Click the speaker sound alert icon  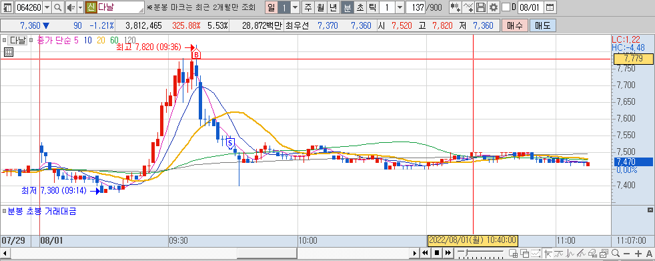pyautogui.click(x=70, y=7)
